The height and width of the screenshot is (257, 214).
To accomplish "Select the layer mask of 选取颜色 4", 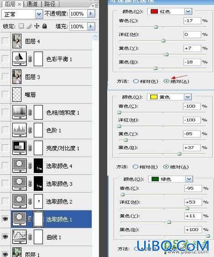I will [x=38, y=166].
